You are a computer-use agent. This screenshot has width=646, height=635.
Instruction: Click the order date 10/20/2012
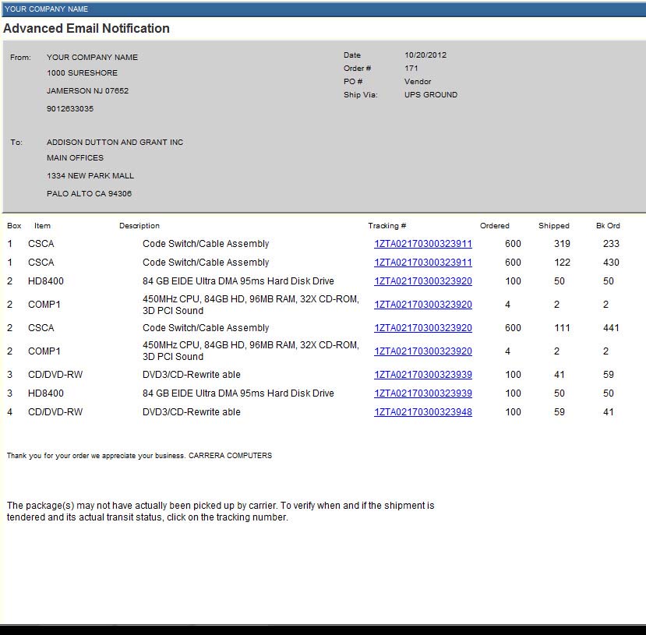pyautogui.click(x=425, y=55)
